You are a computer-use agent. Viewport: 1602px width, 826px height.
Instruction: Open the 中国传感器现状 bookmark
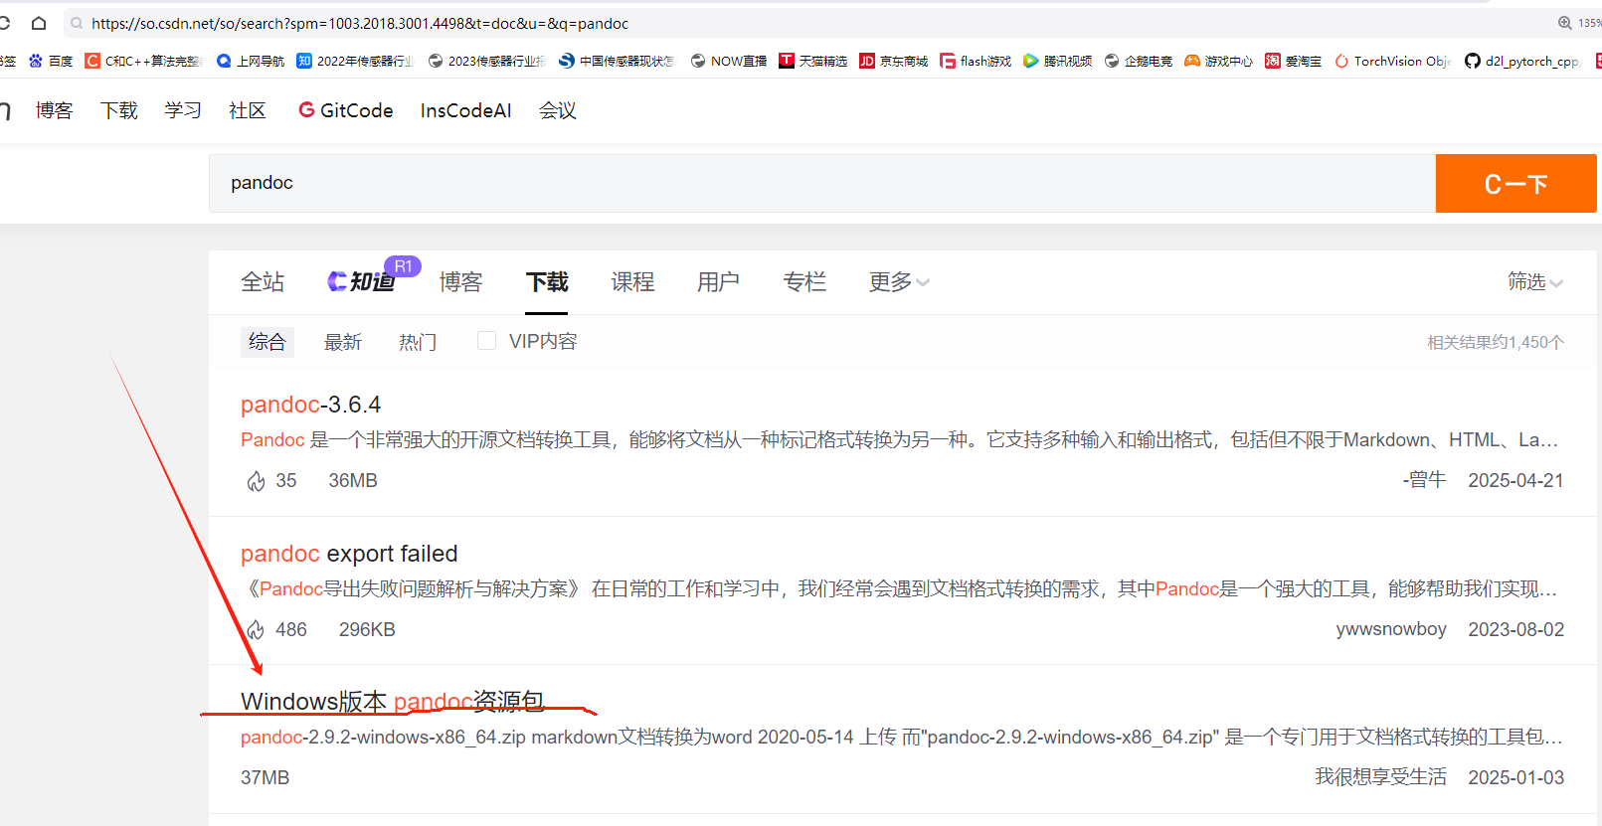point(617,61)
